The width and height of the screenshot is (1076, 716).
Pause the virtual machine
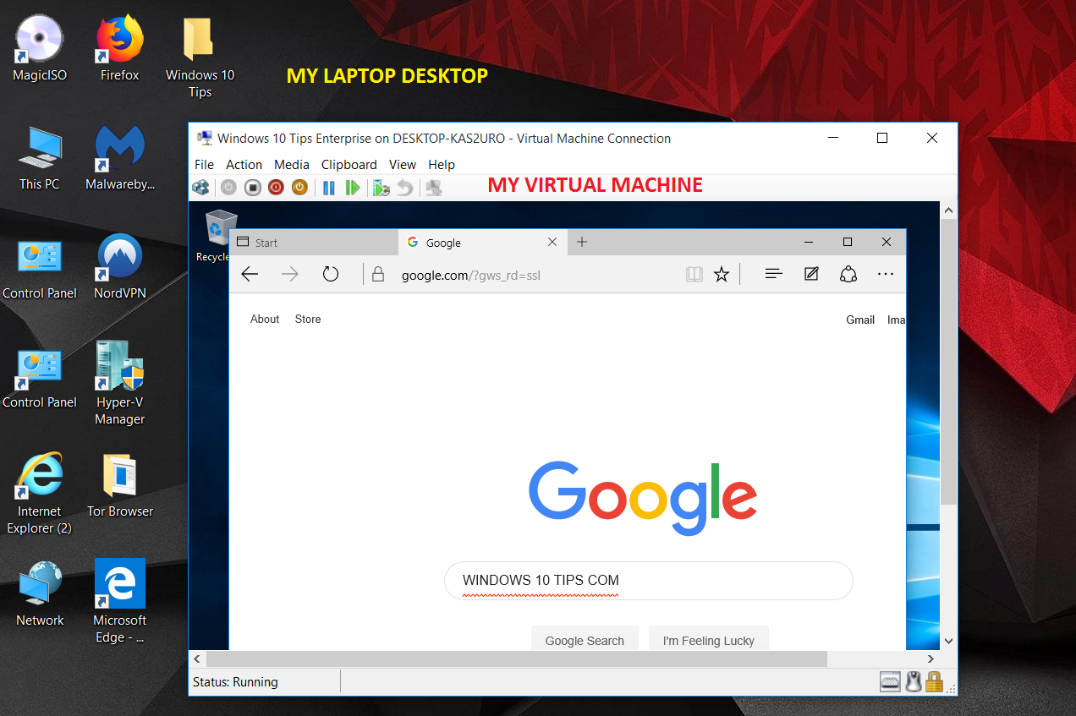[329, 188]
